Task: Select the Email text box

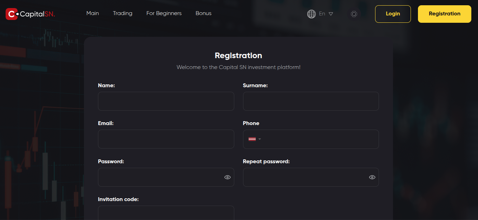Action: point(166,139)
